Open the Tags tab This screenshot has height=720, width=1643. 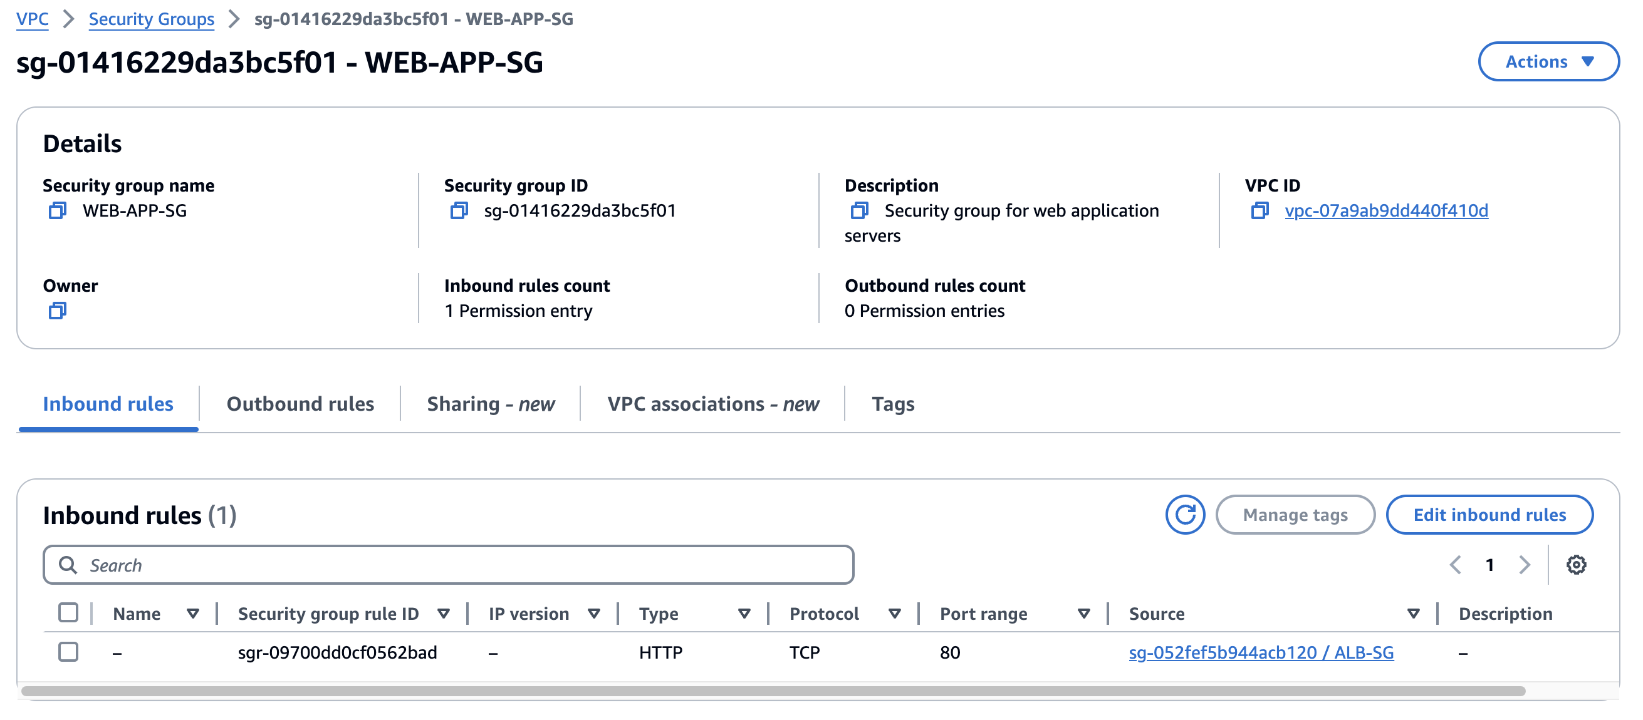point(892,404)
